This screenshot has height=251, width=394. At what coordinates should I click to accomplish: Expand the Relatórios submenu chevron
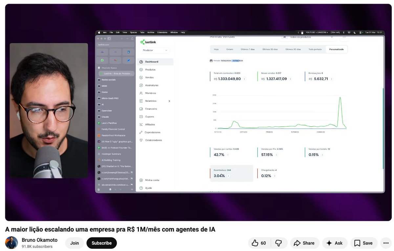click(x=169, y=101)
